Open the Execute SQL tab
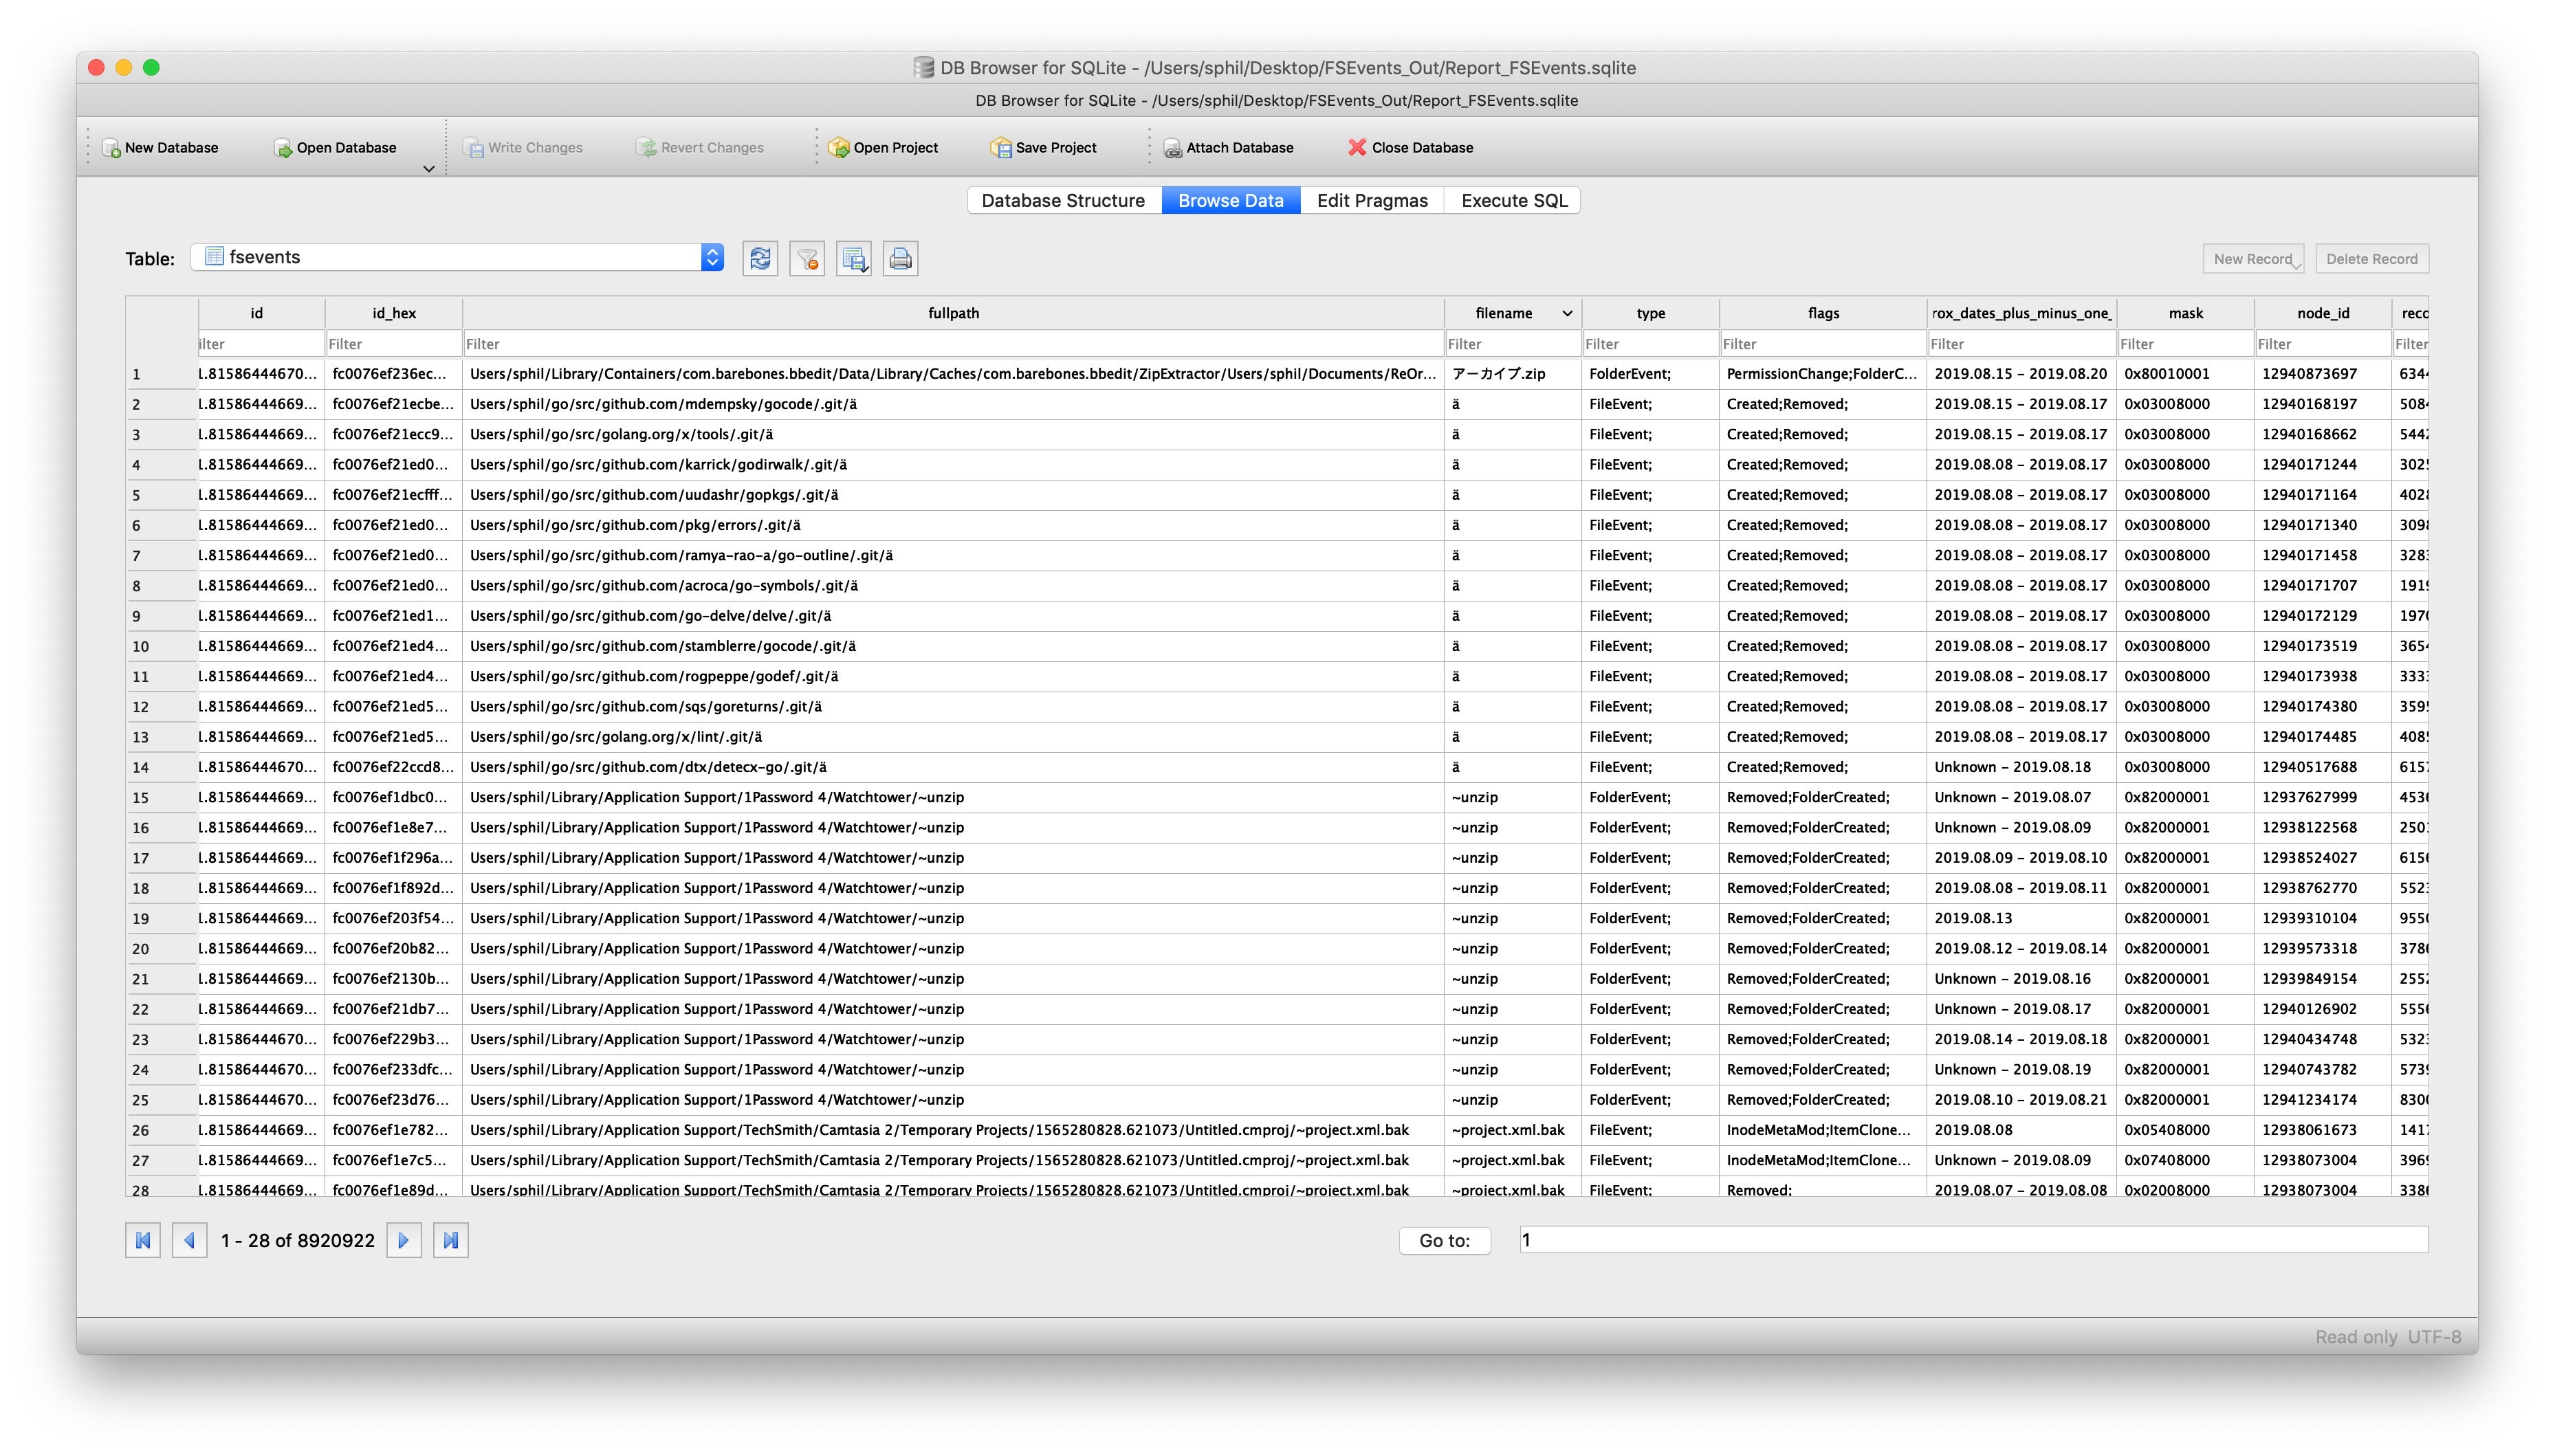This screenshot has height=1456, width=2555. (1513, 200)
